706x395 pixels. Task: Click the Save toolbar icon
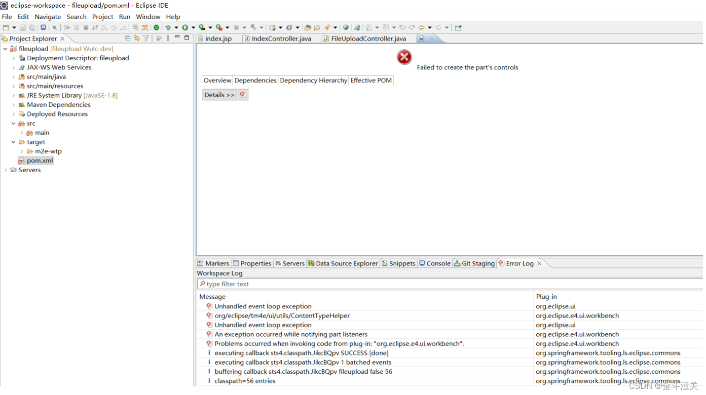click(22, 27)
